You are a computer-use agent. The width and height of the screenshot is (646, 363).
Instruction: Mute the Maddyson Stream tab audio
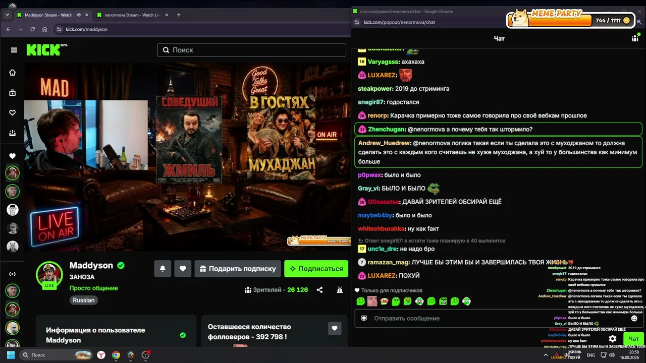click(78, 15)
